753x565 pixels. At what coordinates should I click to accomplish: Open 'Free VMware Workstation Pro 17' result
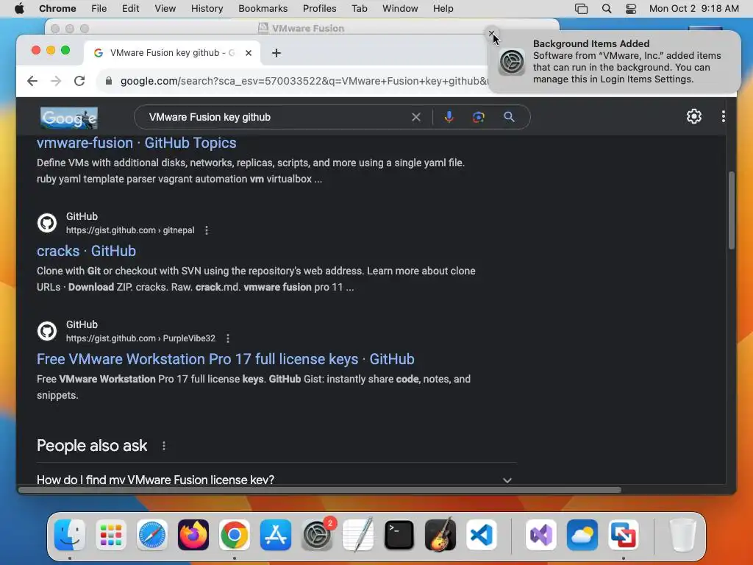(x=226, y=359)
